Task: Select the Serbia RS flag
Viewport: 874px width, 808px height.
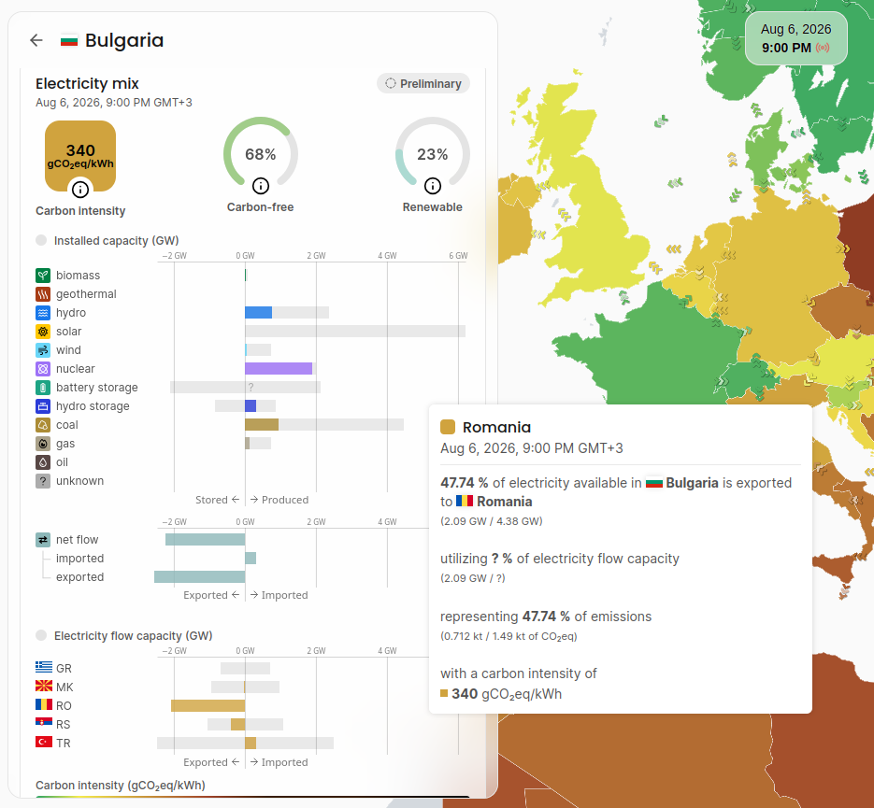Action: pos(44,723)
